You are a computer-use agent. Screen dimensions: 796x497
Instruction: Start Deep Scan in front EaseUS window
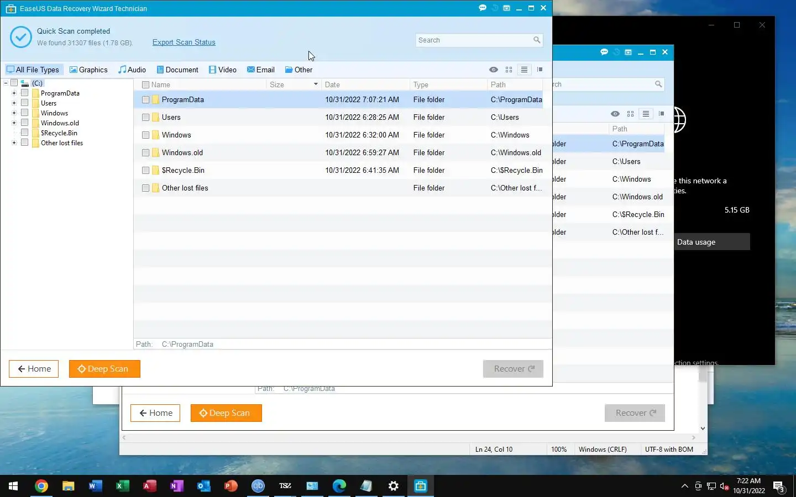tap(104, 369)
